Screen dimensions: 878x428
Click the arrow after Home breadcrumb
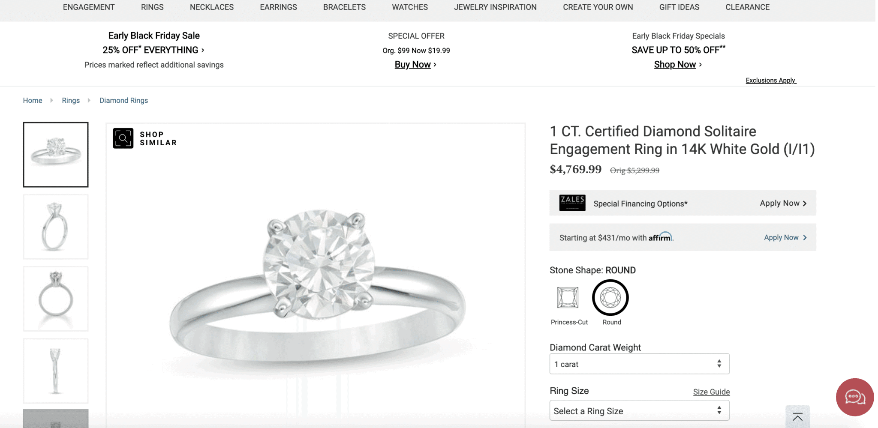[x=52, y=100]
